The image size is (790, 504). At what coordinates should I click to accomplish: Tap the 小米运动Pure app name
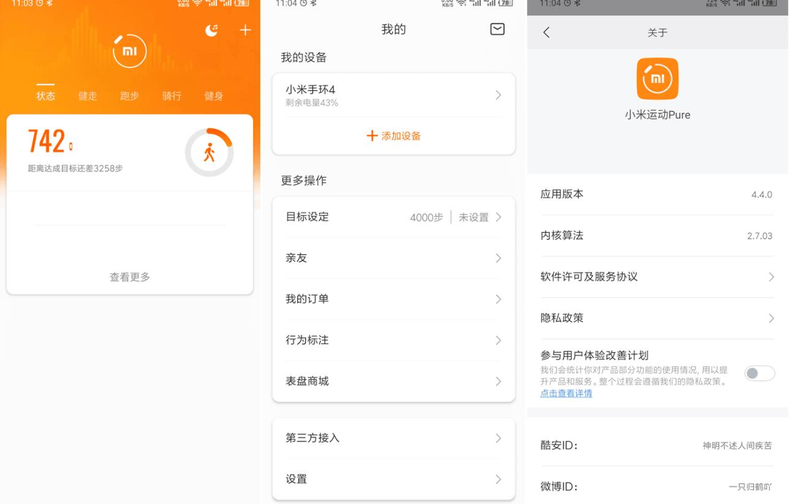[x=657, y=115]
